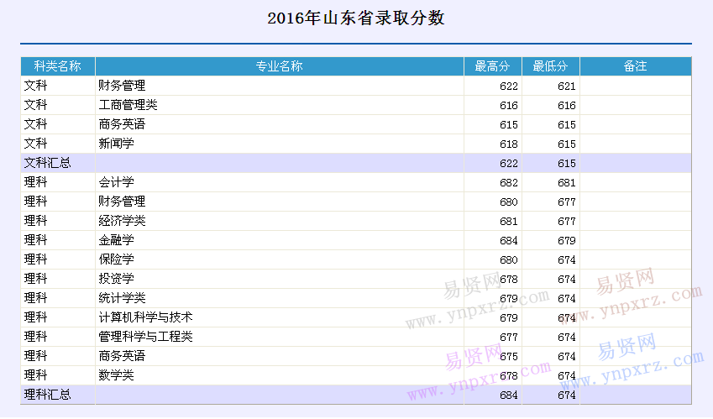The image size is (713, 419).
Task: Click the 备注 column header
Action: tap(635, 66)
